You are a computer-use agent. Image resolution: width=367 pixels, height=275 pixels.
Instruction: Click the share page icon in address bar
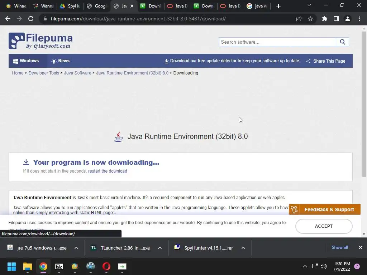(299, 19)
